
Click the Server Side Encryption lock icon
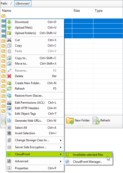point(9,147)
